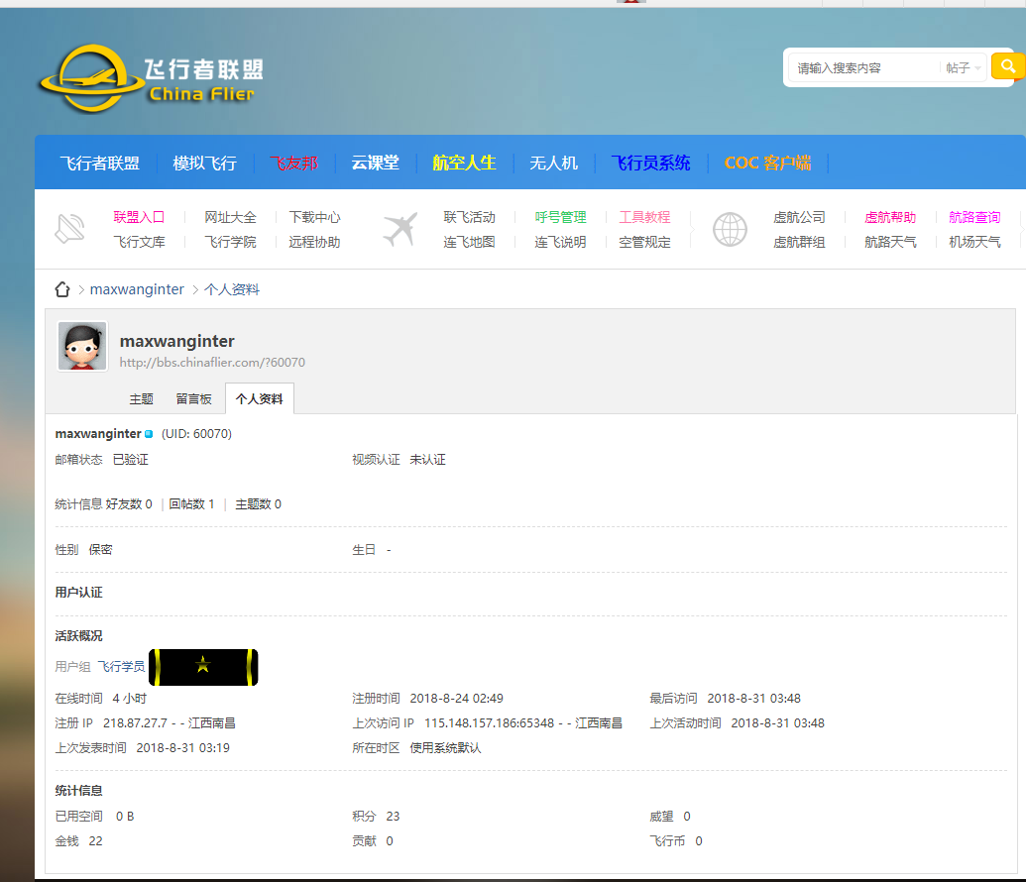
Task: Click the 使用系统默认 timezone value
Action: pos(446,748)
